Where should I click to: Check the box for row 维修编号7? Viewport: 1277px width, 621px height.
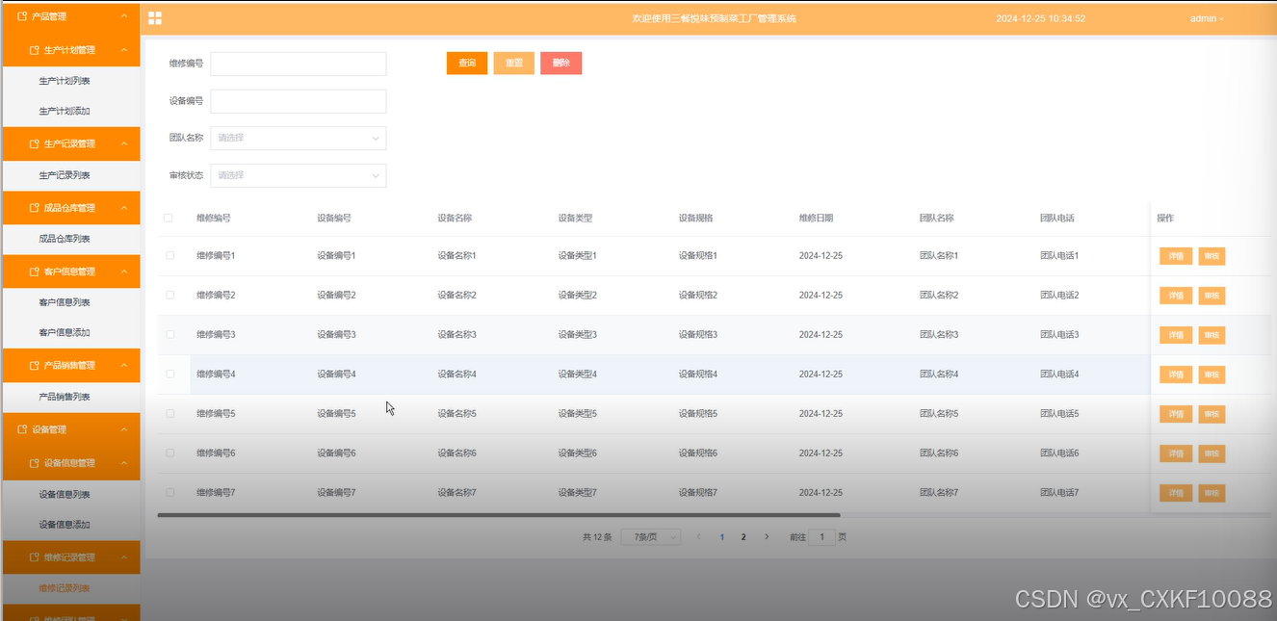click(x=170, y=492)
